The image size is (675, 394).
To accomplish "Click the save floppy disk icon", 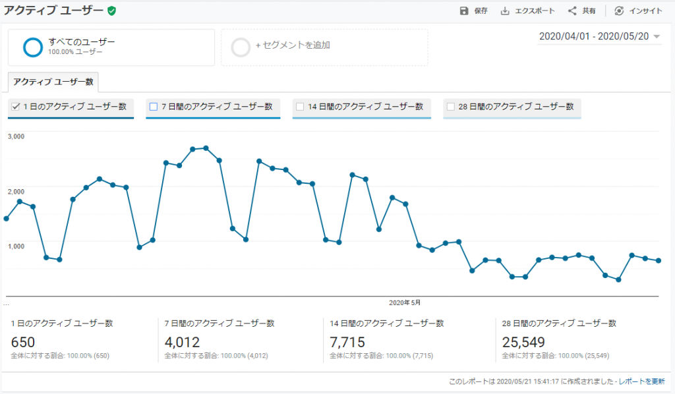I will tap(463, 11).
